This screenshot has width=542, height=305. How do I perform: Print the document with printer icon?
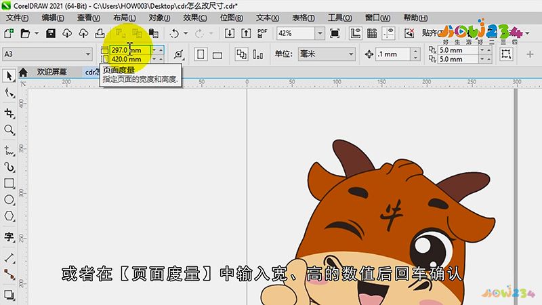[x=100, y=33]
